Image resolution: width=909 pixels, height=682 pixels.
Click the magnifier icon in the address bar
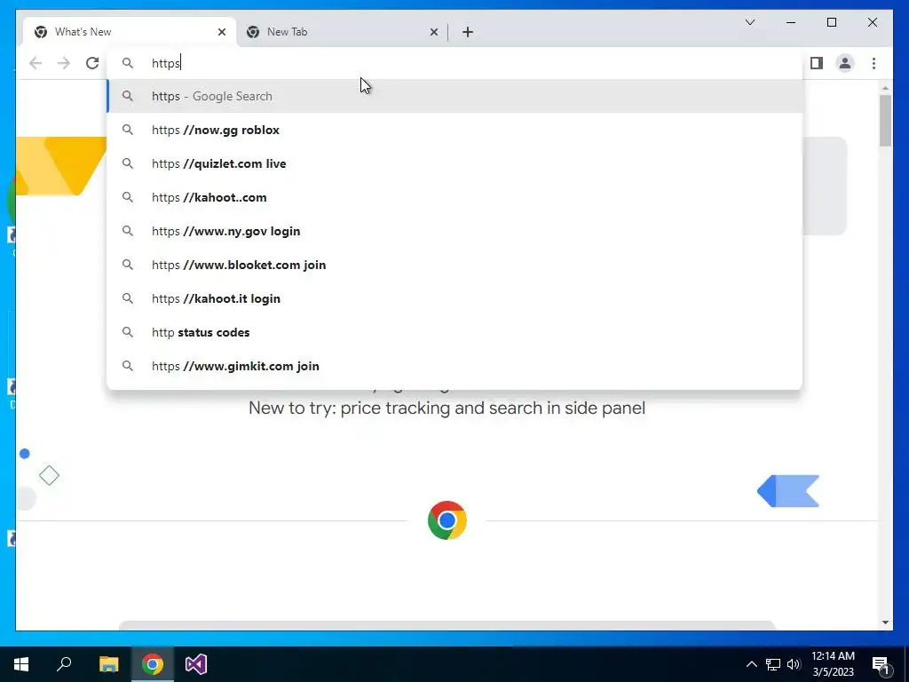coord(128,63)
